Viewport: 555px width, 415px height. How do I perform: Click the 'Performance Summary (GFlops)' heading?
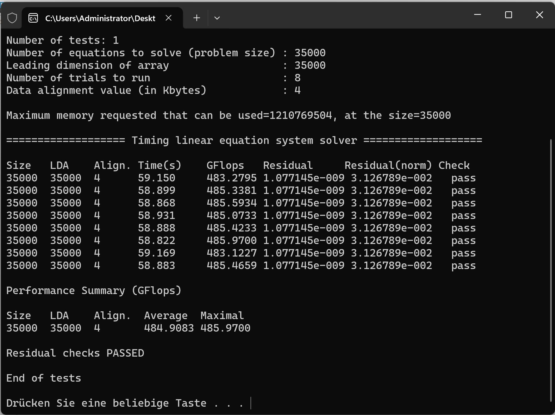click(94, 290)
